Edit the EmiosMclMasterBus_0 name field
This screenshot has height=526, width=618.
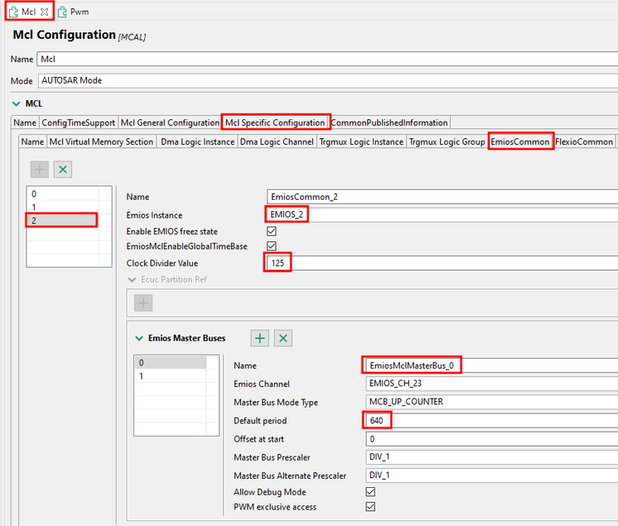point(491,365)
